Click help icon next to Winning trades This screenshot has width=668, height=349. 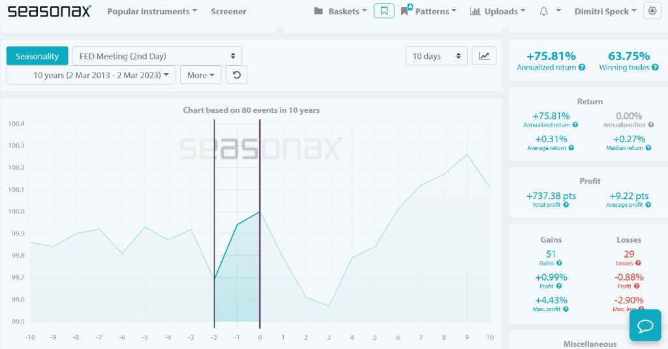[655, 67]
